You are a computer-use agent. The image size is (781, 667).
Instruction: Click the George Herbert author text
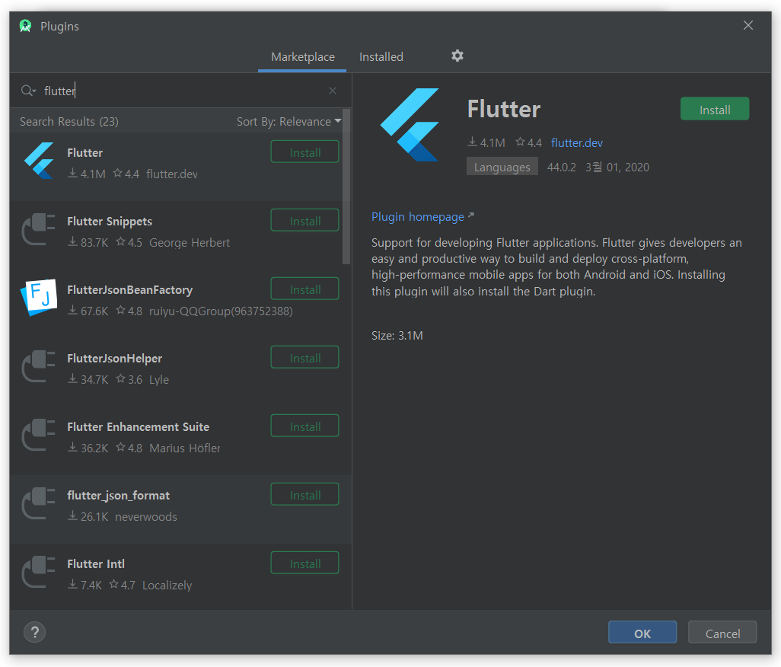[x=190, y=243]
